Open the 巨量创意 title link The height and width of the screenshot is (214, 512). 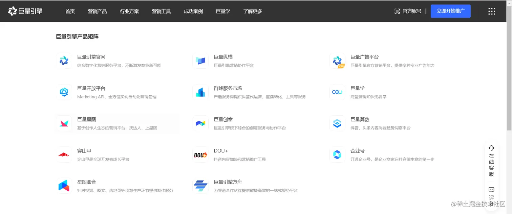[x=223, y=119]
